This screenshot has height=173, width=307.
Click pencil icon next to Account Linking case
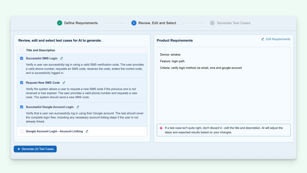[x=87, y=131]
